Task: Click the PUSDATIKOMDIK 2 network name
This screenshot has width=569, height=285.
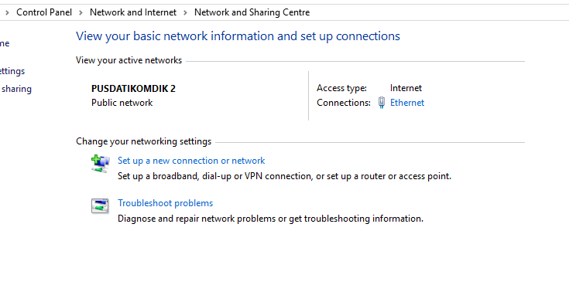Action: coord(133,88)
